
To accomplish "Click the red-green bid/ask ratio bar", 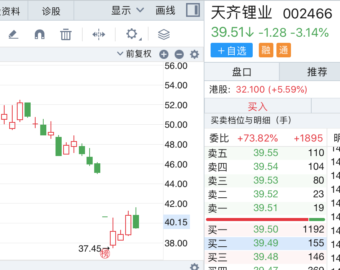I will [x=265, y=220].
